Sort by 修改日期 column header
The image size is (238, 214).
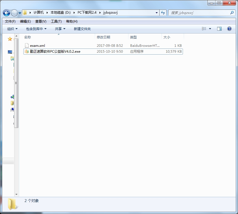[111, 37]
